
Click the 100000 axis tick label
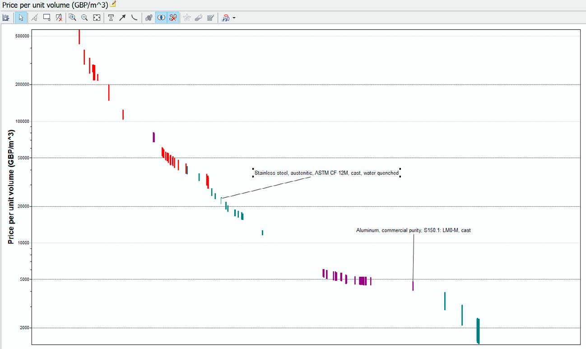21,121
